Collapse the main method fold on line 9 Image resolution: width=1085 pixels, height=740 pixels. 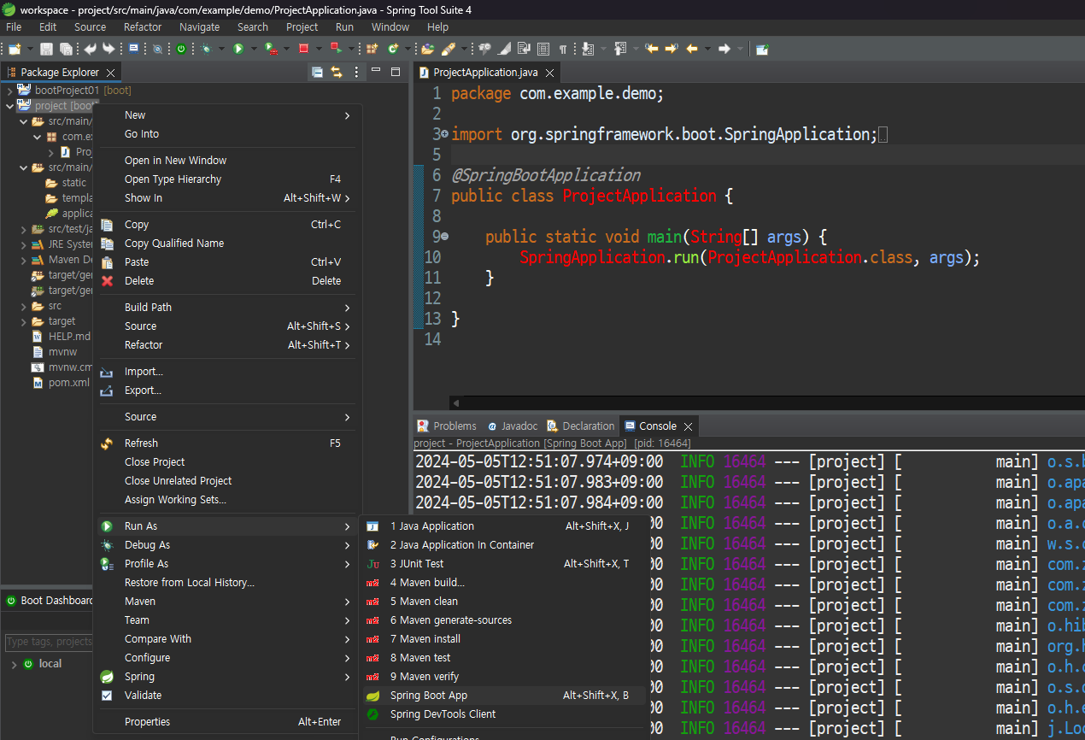click(x=444, y=237)
